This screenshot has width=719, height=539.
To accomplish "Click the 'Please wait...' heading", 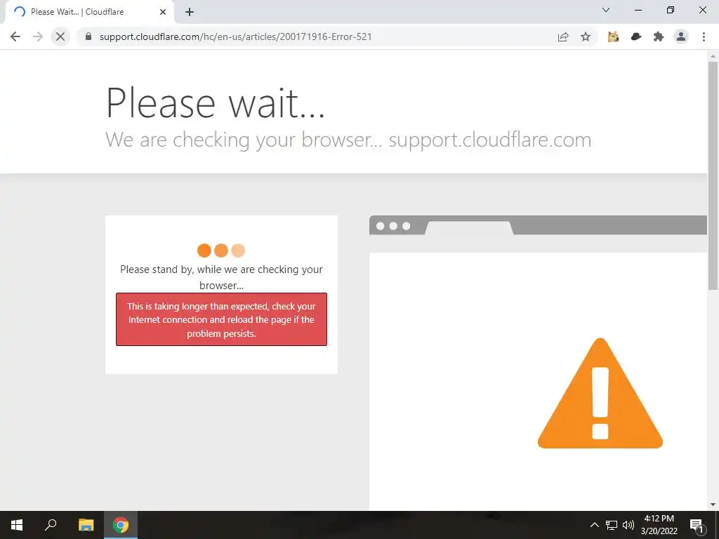I will tap(216, 102).
